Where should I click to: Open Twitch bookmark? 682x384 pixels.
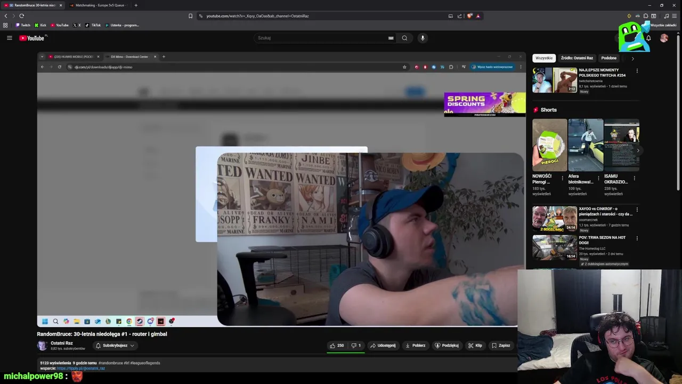tap(23, 25)
